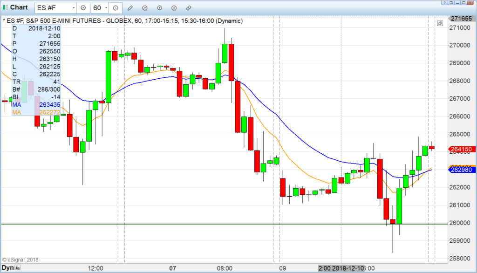Viewport: 477px width, 273px height.
Task: Click the window options dropdown icon
Action: (x=451, y=2)
